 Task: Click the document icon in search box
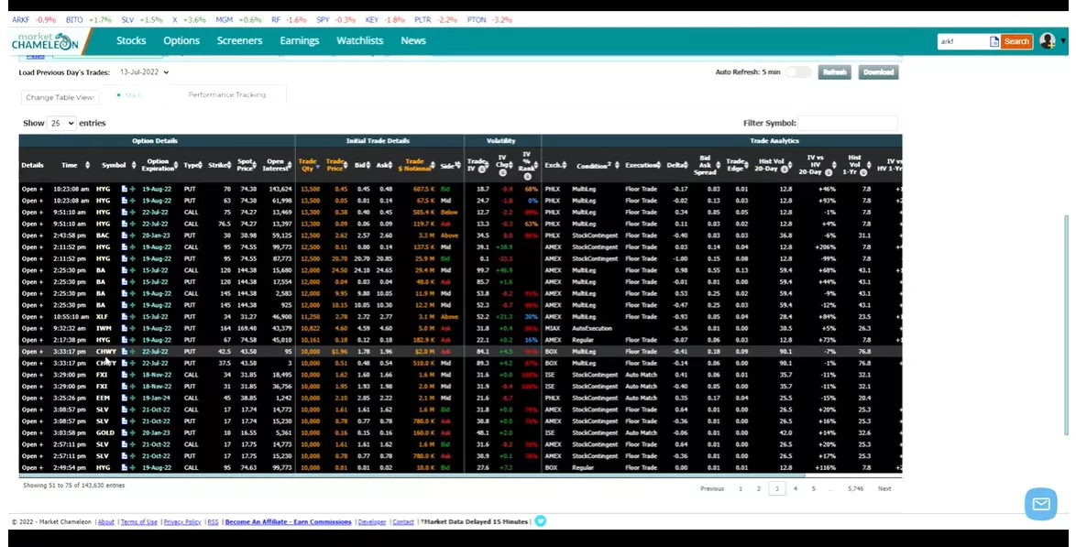tap(994, 42)
